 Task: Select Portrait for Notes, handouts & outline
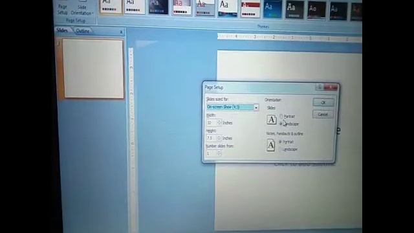point(280,142)
